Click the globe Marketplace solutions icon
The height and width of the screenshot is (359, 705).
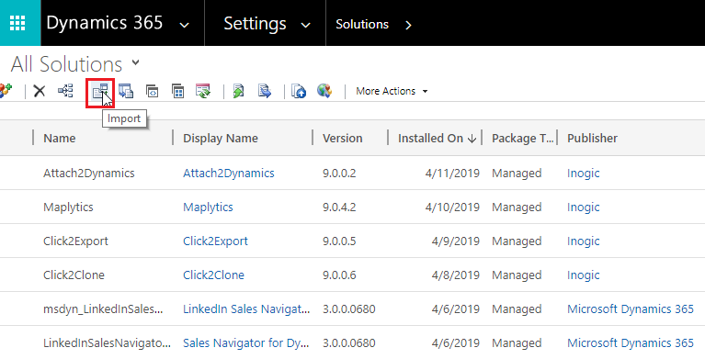click(x=324, y=91)
